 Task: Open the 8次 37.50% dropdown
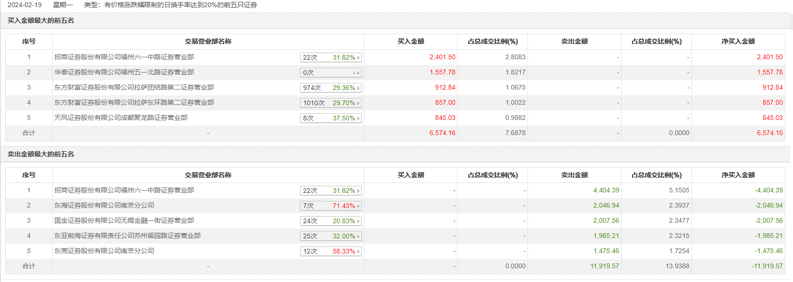click(331, 118)
